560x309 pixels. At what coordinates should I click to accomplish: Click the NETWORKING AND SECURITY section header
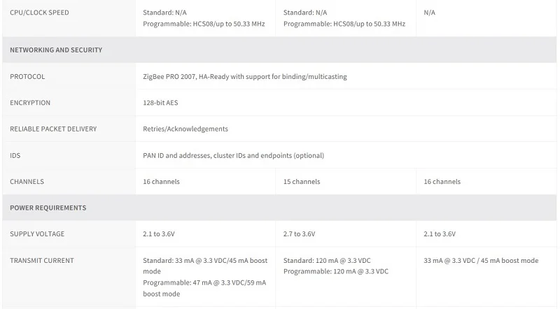tap(56, 50)
